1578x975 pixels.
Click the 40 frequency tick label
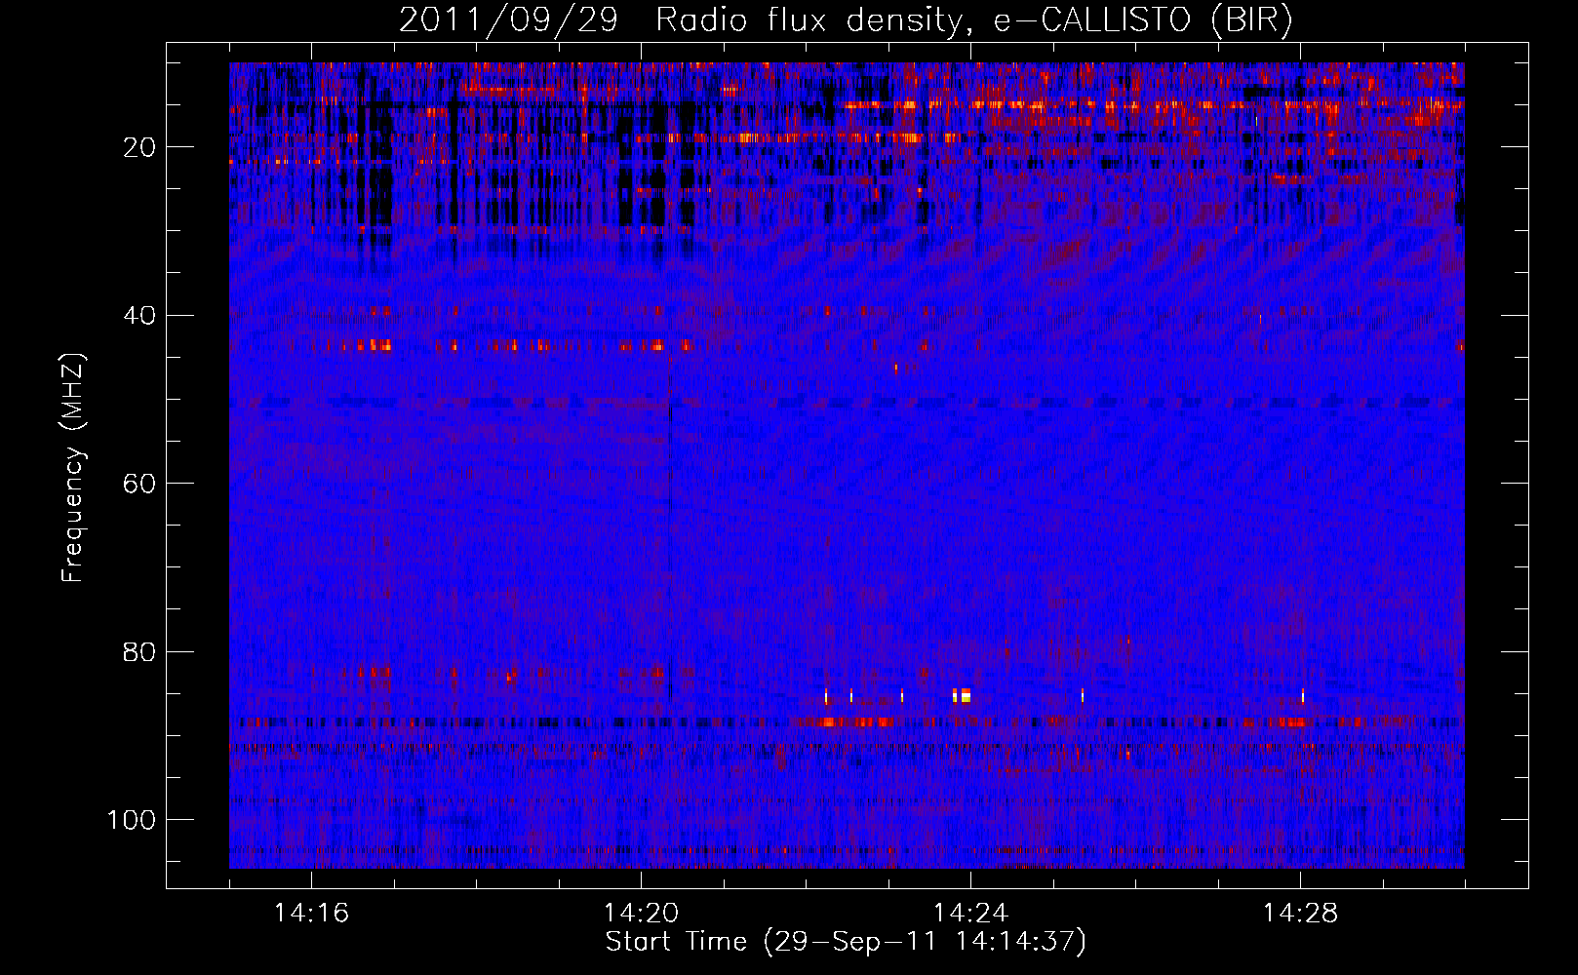(x=139, y=316)
